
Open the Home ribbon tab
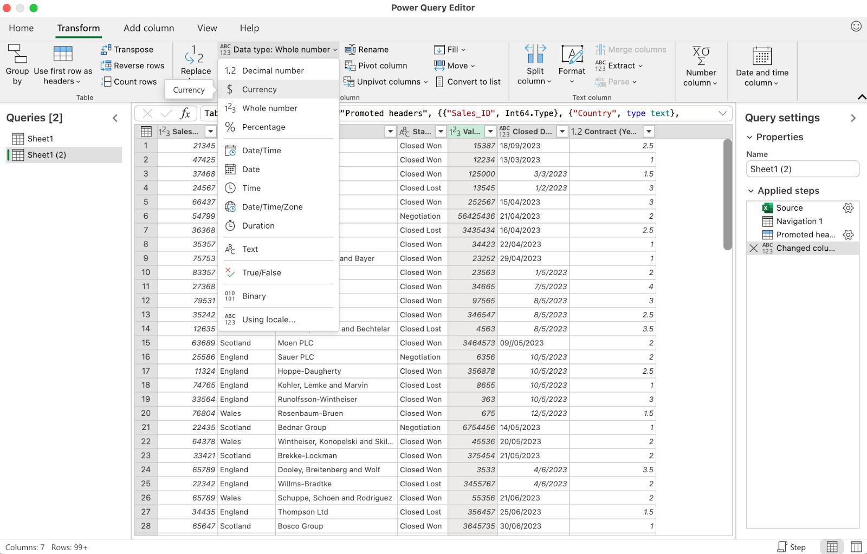click(21, 28)
